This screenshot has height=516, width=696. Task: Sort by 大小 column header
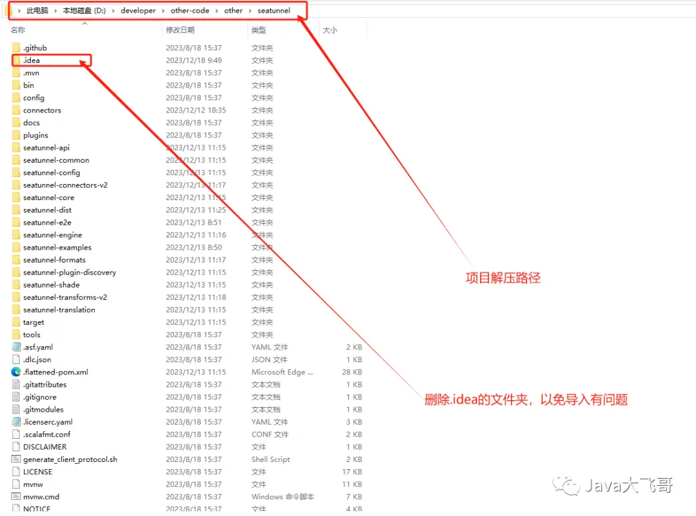tap(330, 30)
